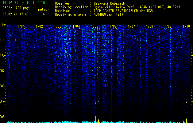Click the A504HB(yagi 4el) antenna text
Image resolution: width=193 pixels, height=123 pixels.
pos(108,14)
